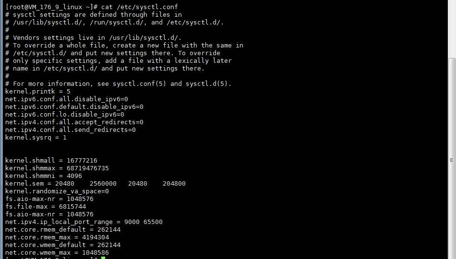The width and height of the screenshot is (456, 259).
Task: Click the kernel.shmmni = 4096 line
Action: click(44, 176)
